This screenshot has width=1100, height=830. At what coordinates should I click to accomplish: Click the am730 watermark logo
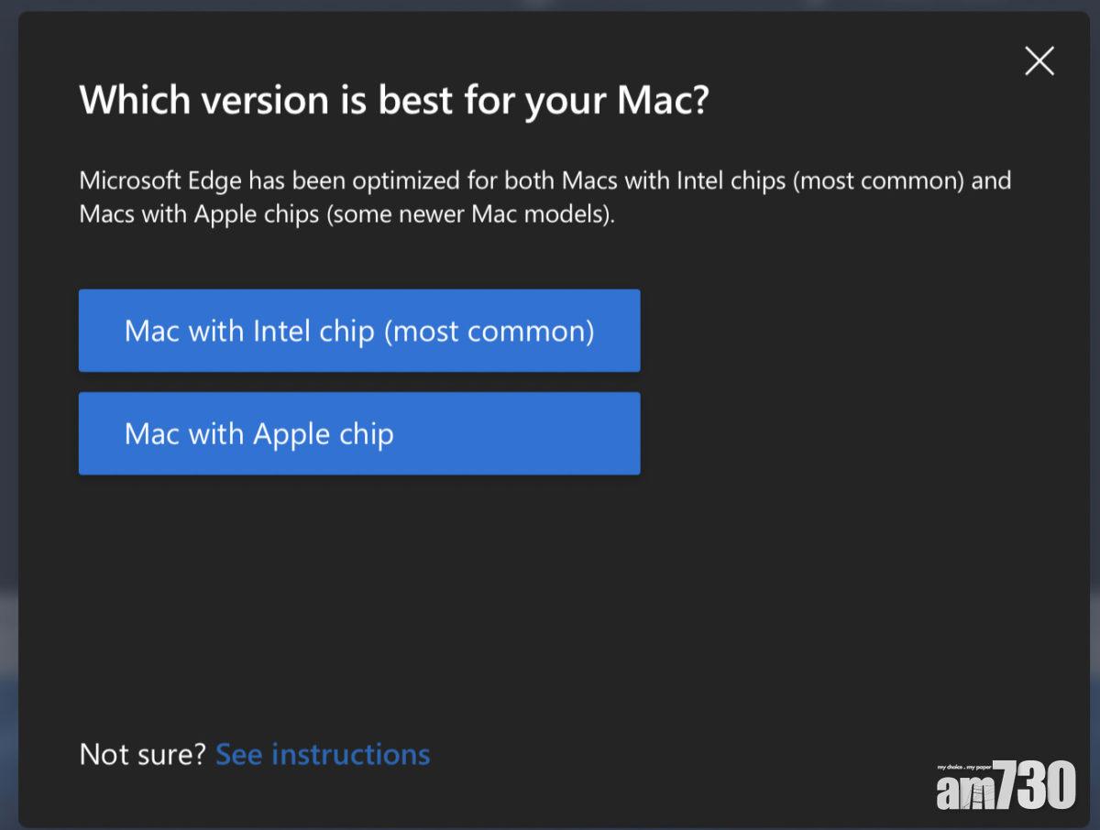pos(1006,786)
